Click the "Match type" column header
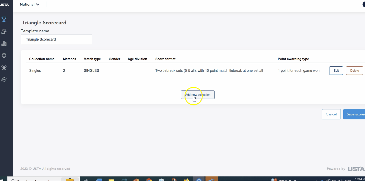The image size is (365, 181). [92, 59]
